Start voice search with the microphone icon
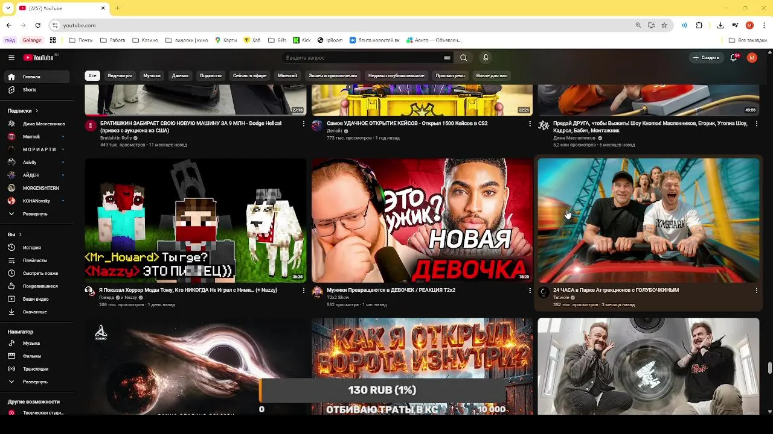Viewport: 773px width, 434px height. pyautogui.click(x=486, y=58)
